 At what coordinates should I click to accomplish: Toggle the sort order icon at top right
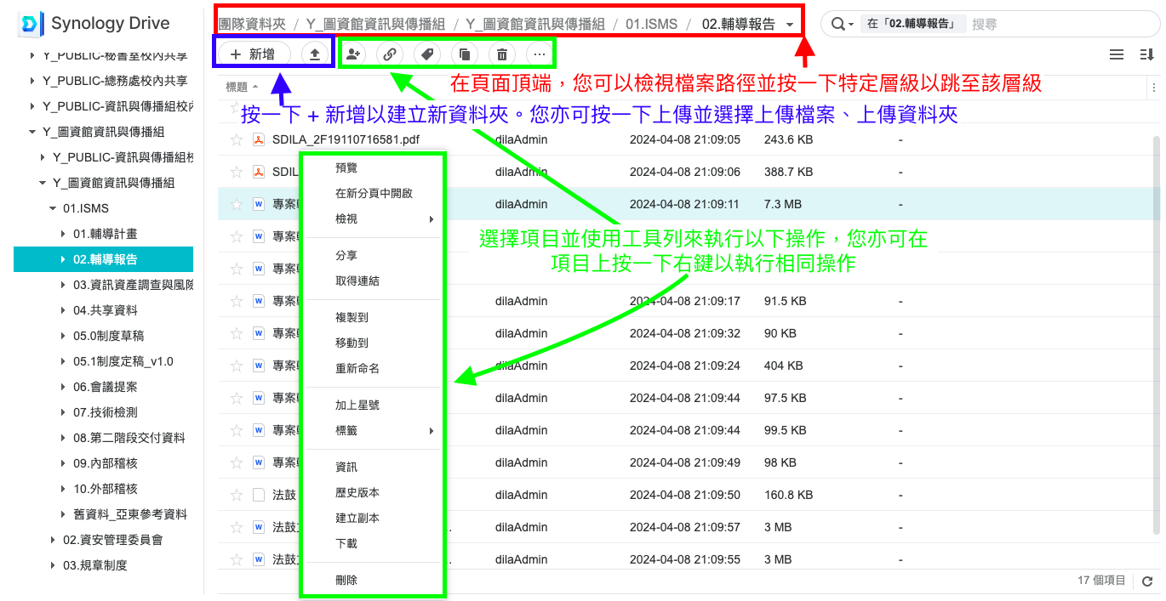coord(1146,54)
